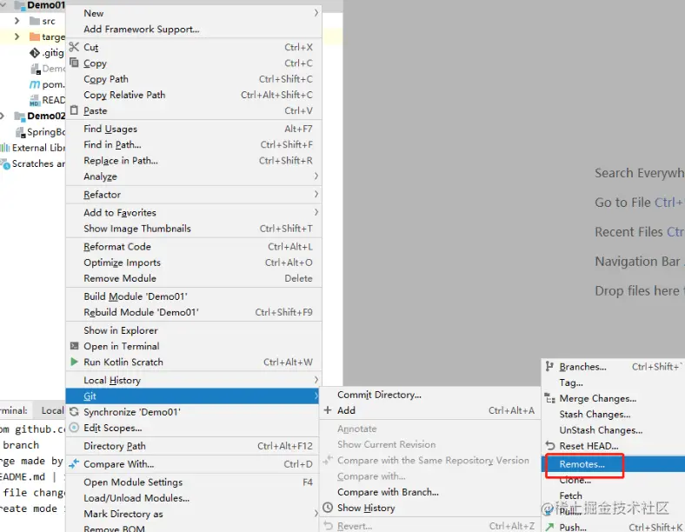Screen dimensions: 685x532
Task: Choose Copy Relative Path
Action: click(x=194, y=95)
